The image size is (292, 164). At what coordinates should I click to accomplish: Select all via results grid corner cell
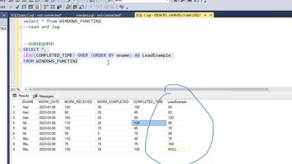tap(16, 102)
